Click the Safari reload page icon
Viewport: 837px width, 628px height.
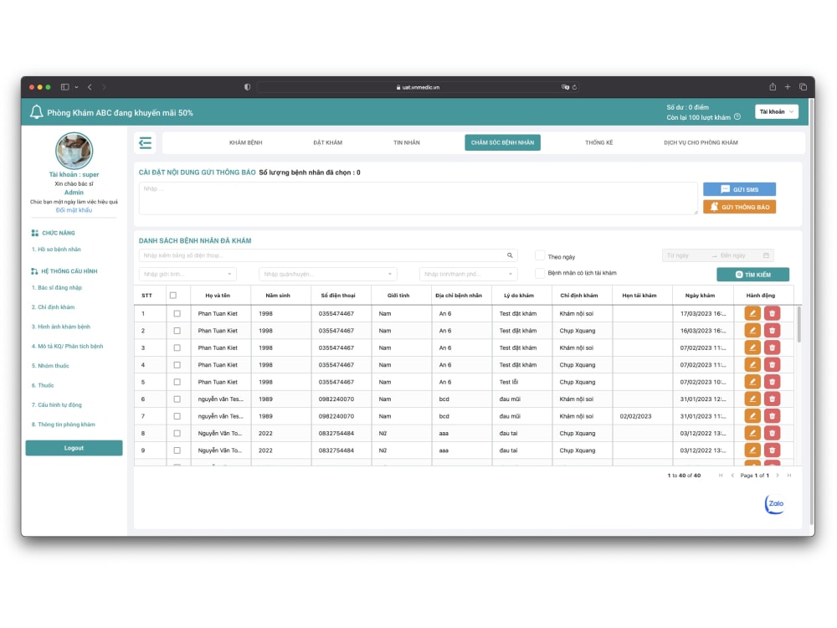tap(574, 87)
